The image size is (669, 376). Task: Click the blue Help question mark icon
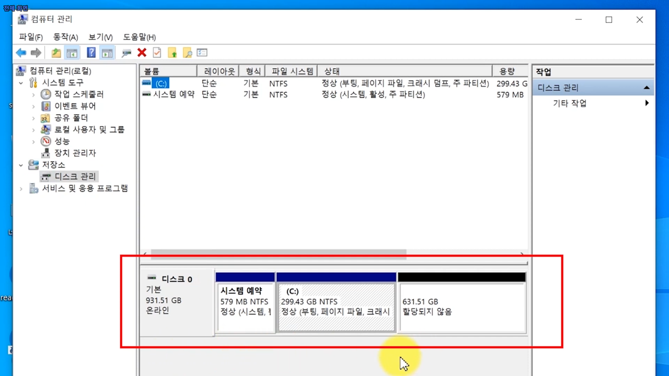pos(91,53)
